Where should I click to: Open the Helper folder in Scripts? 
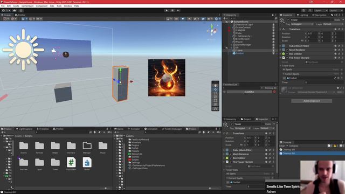55,145
